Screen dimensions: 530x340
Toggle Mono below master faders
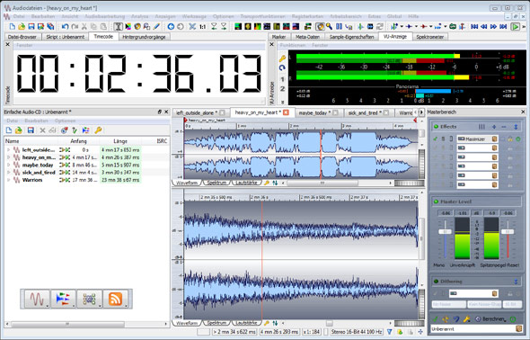coord(438,265)
